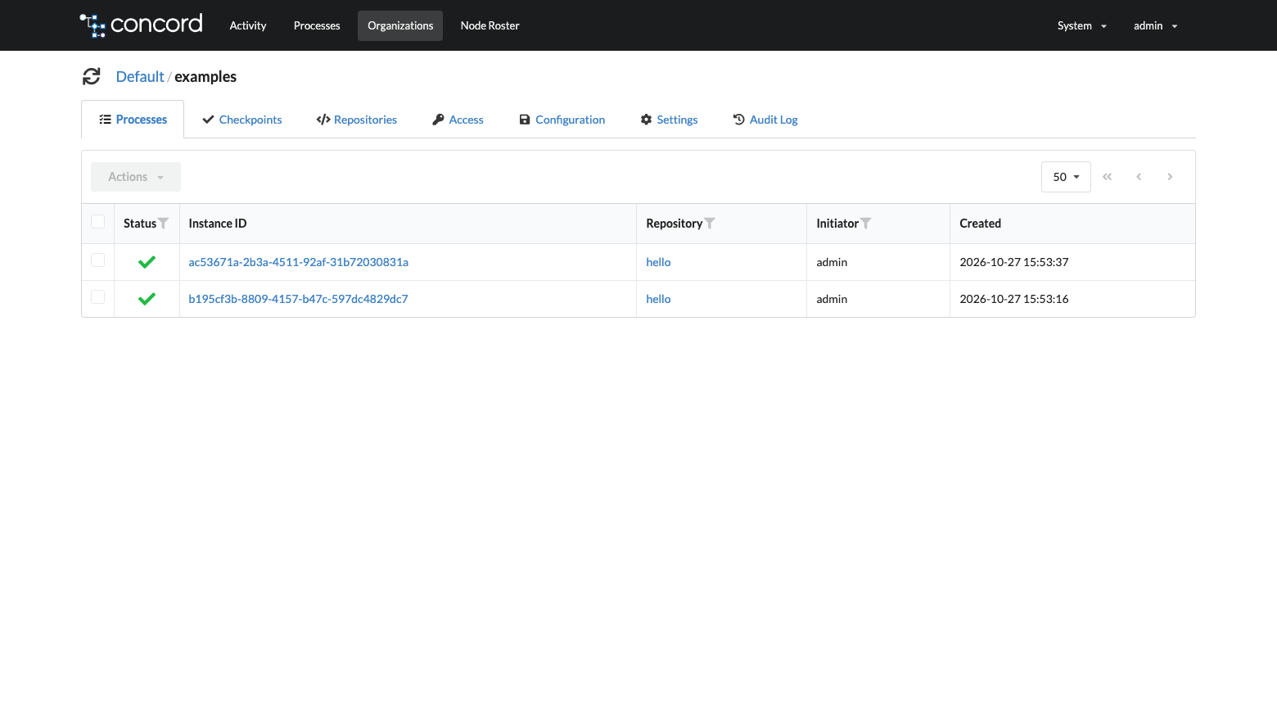Open the Organizations navigation item
Image resolution: width=1277 pixels, height=719 pixels.
coord(400,25)
